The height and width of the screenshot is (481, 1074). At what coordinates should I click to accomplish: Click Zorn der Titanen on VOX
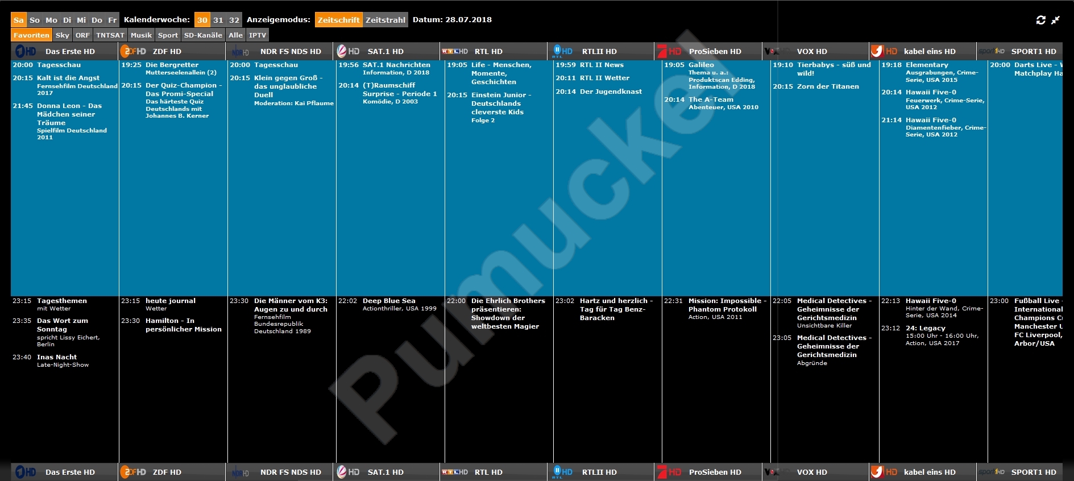pos(828,86)
